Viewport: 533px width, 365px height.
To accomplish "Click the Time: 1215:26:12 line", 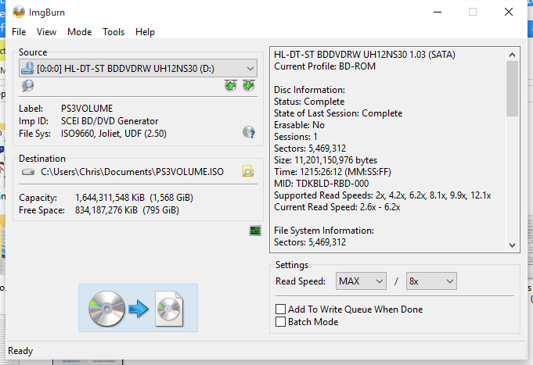I will tap(333, 172).
